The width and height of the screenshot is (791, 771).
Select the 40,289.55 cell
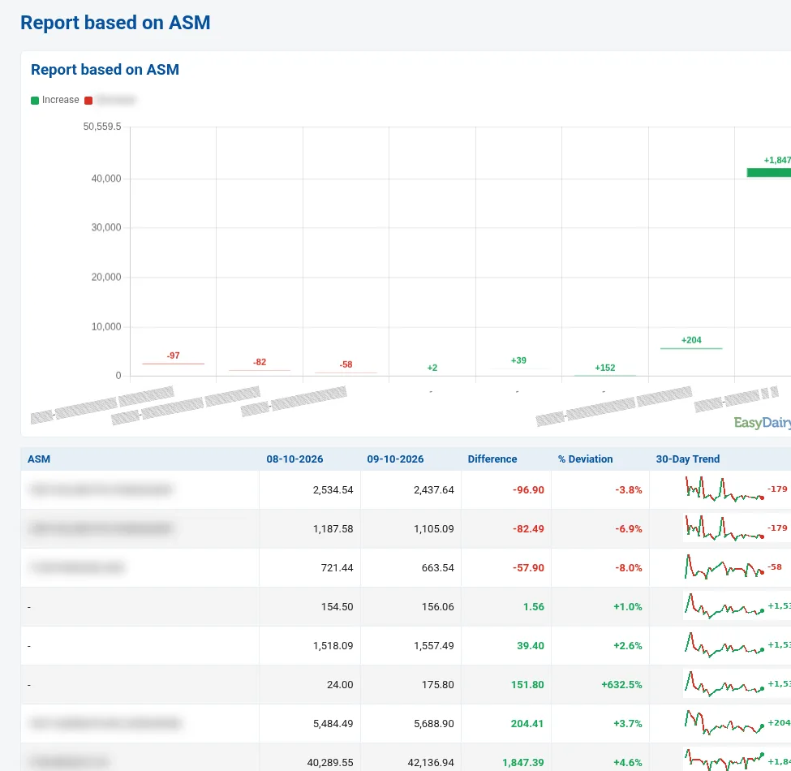(310, 757)
